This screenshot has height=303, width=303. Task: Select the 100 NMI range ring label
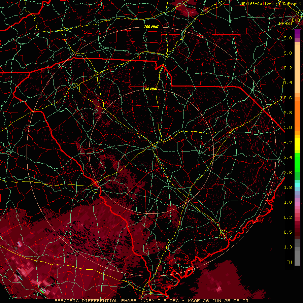pyautogui.click(x=151, y=27)
